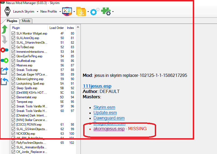Move plugin up with green arrow
Viewport: 217px width, 154px height.
[4, 29]
